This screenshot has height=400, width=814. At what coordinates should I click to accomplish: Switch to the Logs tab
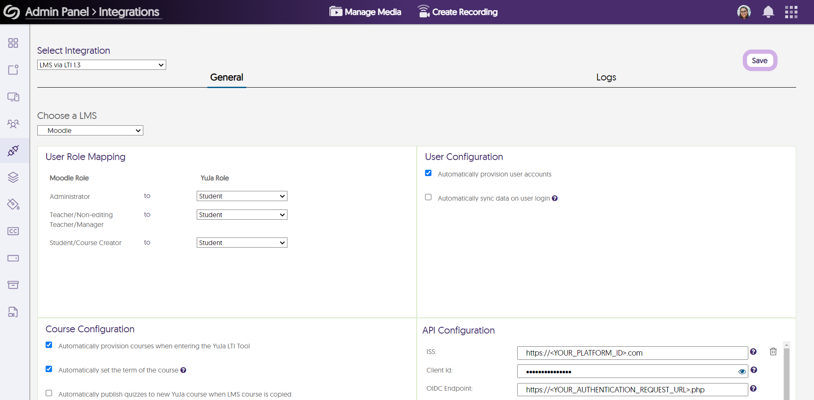pos(606,77)
